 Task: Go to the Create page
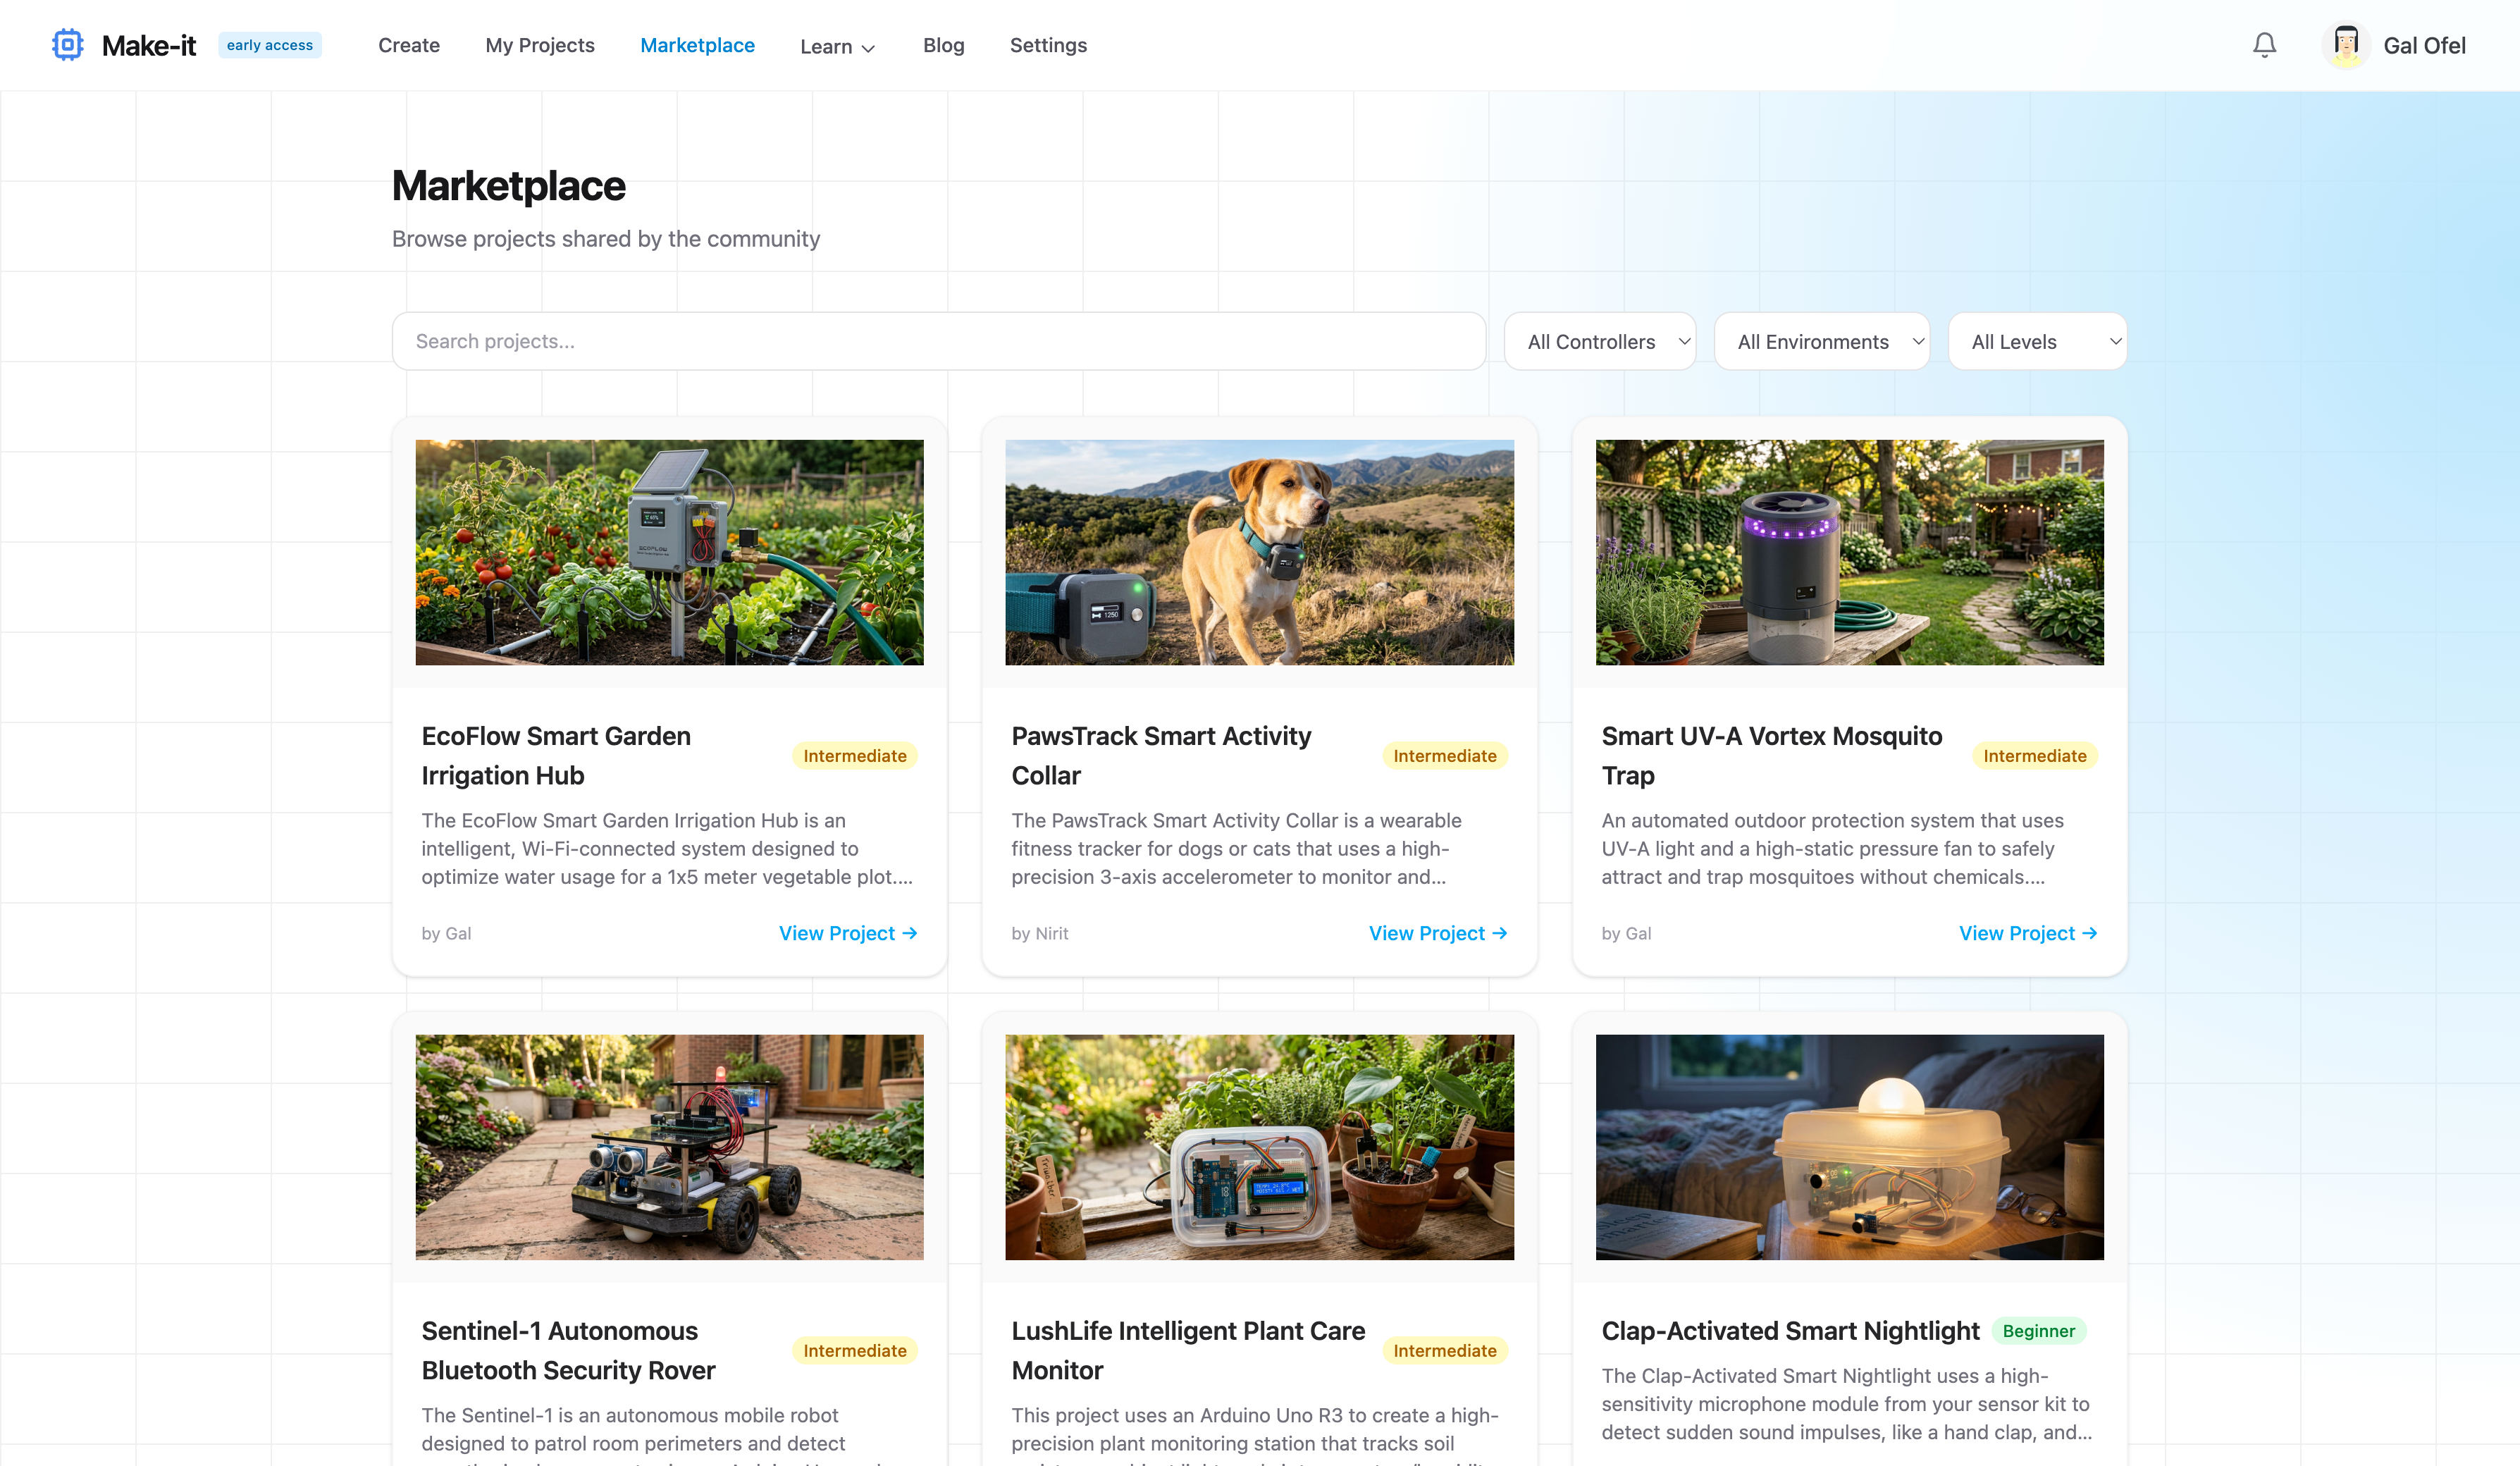pyautogui.click(x=409, y=45)
